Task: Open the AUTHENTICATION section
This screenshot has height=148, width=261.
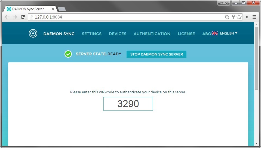Action: (152, 34)
